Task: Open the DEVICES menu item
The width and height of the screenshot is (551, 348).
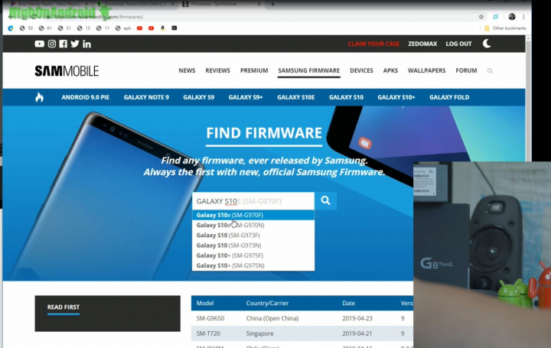Action: 361,70
